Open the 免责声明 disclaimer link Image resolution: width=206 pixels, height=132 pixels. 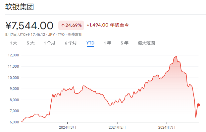[75, 34]
